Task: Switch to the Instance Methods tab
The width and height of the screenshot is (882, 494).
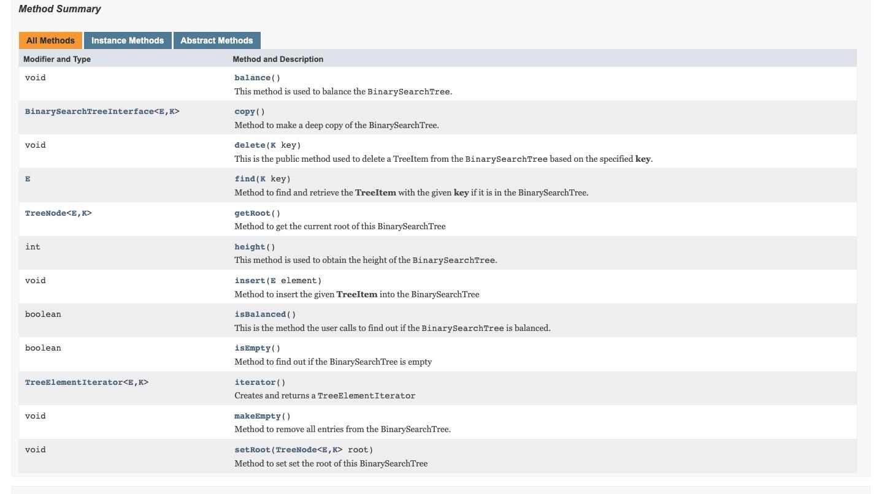Action: (x=127, y=40)
